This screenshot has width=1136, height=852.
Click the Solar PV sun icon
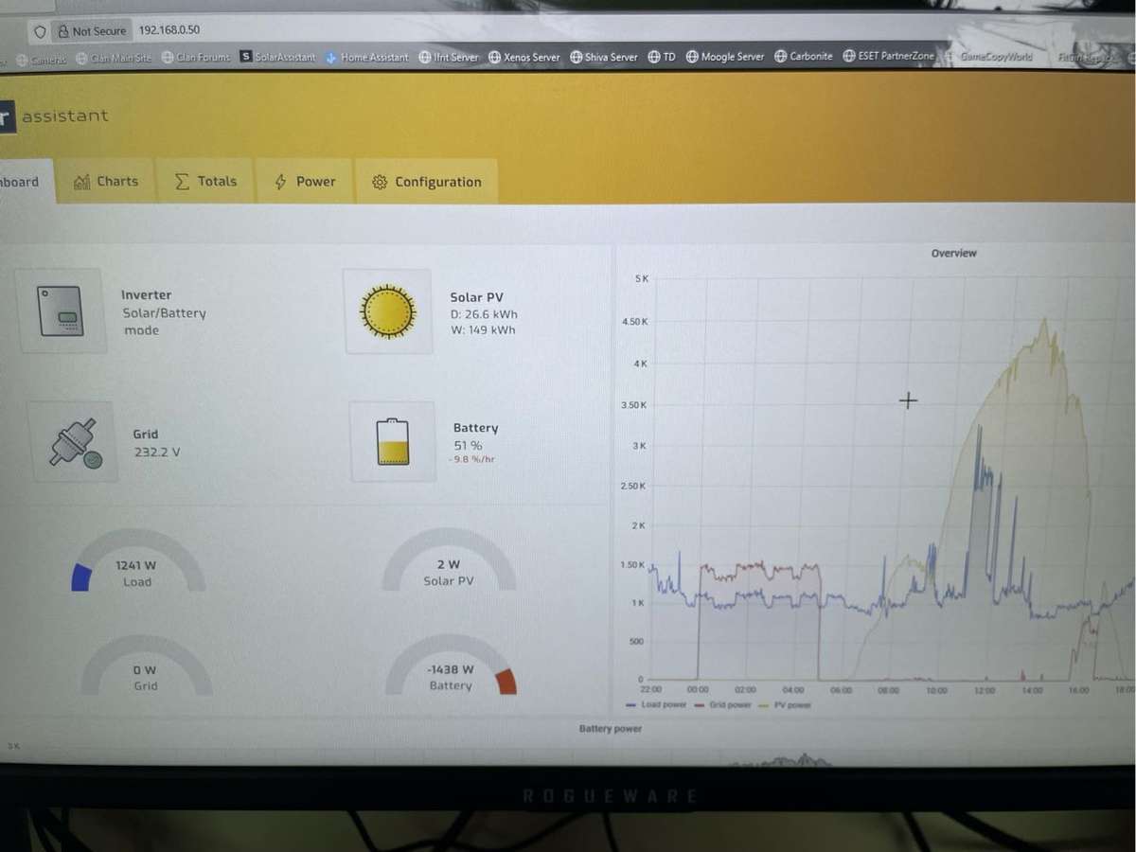[388, 311]
